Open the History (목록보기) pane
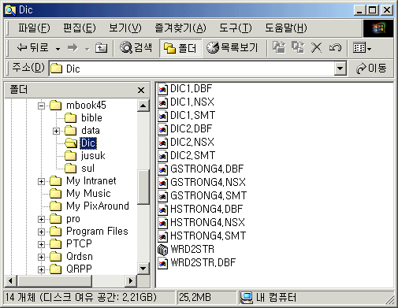 (x=232, y=48)
